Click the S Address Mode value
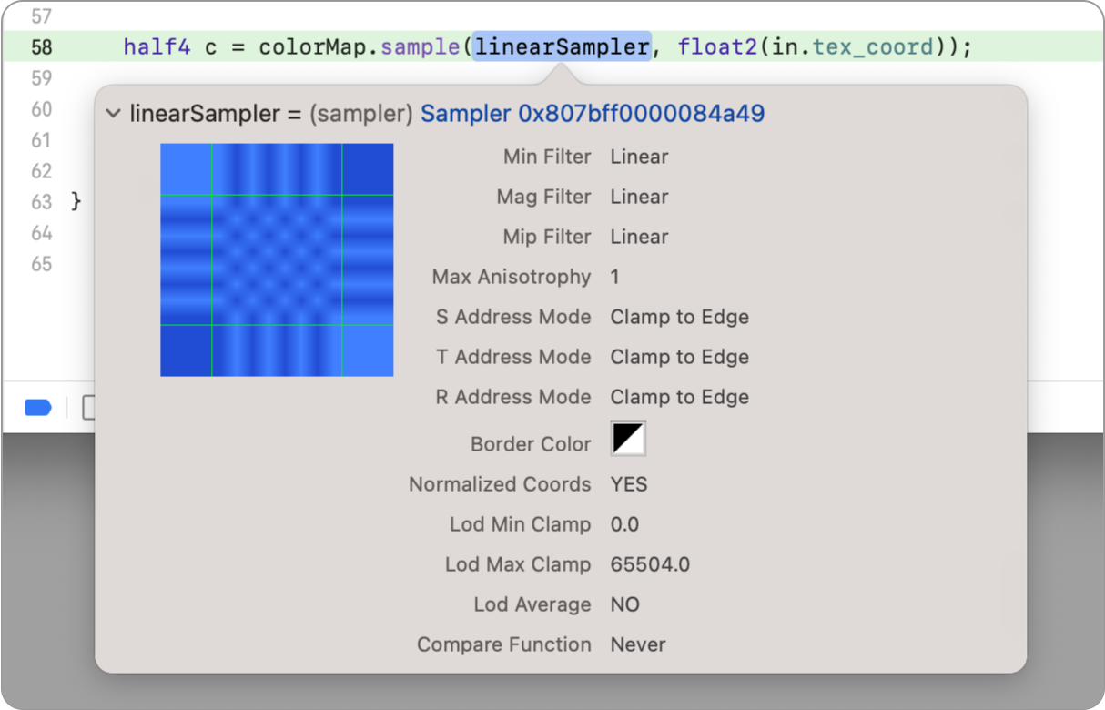 pyautogui.click(x=679, y=317)
